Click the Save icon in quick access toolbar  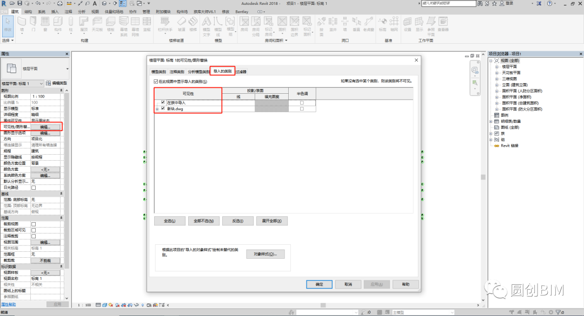point(20,3)
